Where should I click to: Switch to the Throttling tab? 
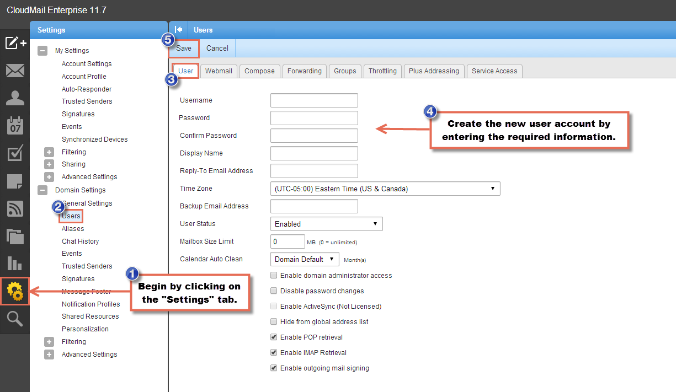point(382,71)
